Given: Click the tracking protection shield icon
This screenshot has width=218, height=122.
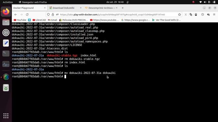Looking at the screenshot, I should (x=48, y=15).
